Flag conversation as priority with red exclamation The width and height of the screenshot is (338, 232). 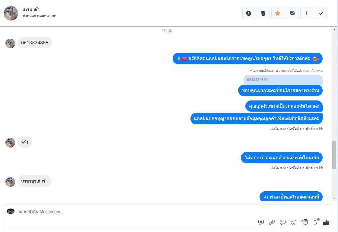(307, 13)
